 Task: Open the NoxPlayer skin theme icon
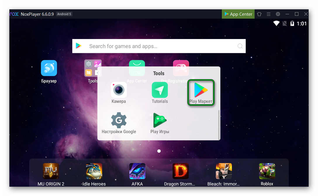pos(259,14)
